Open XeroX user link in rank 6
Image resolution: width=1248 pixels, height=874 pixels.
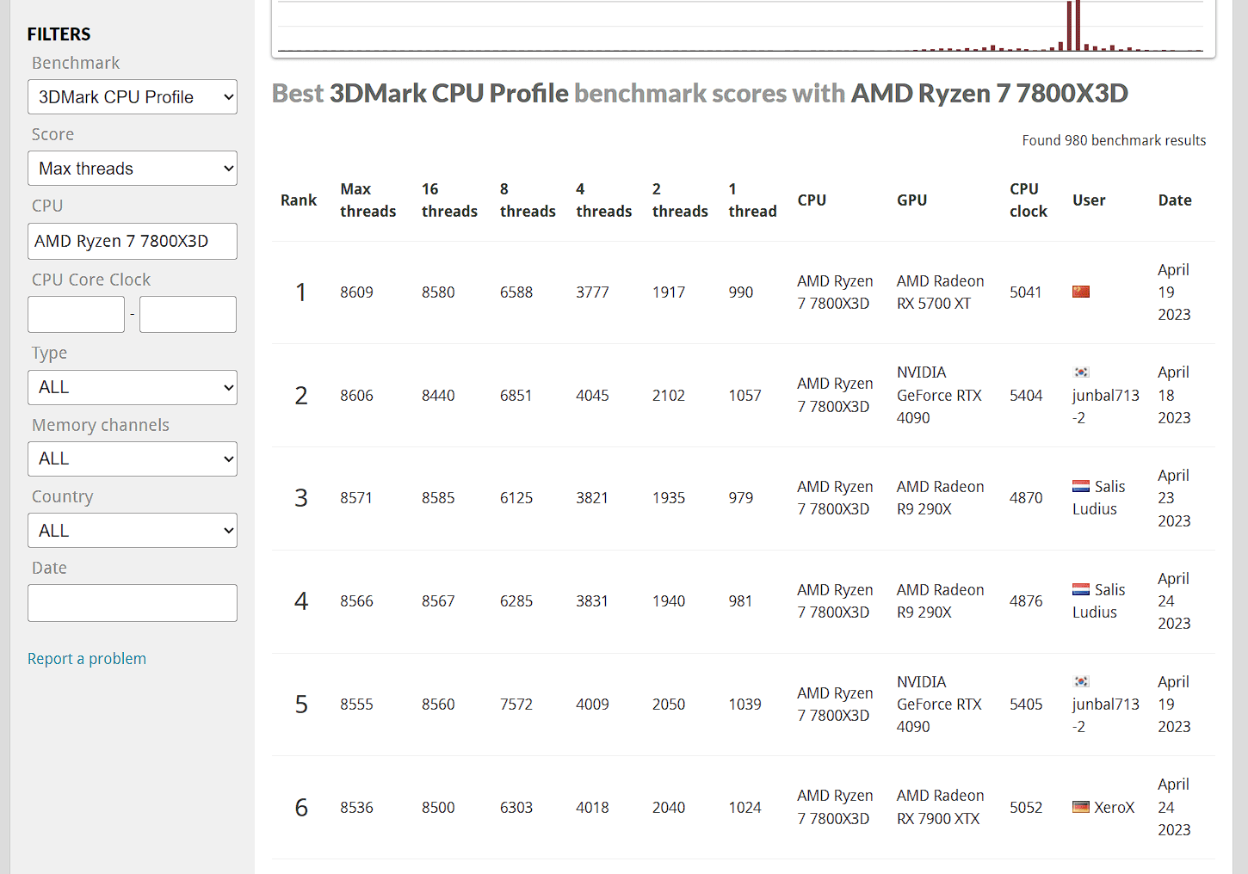1114,808
